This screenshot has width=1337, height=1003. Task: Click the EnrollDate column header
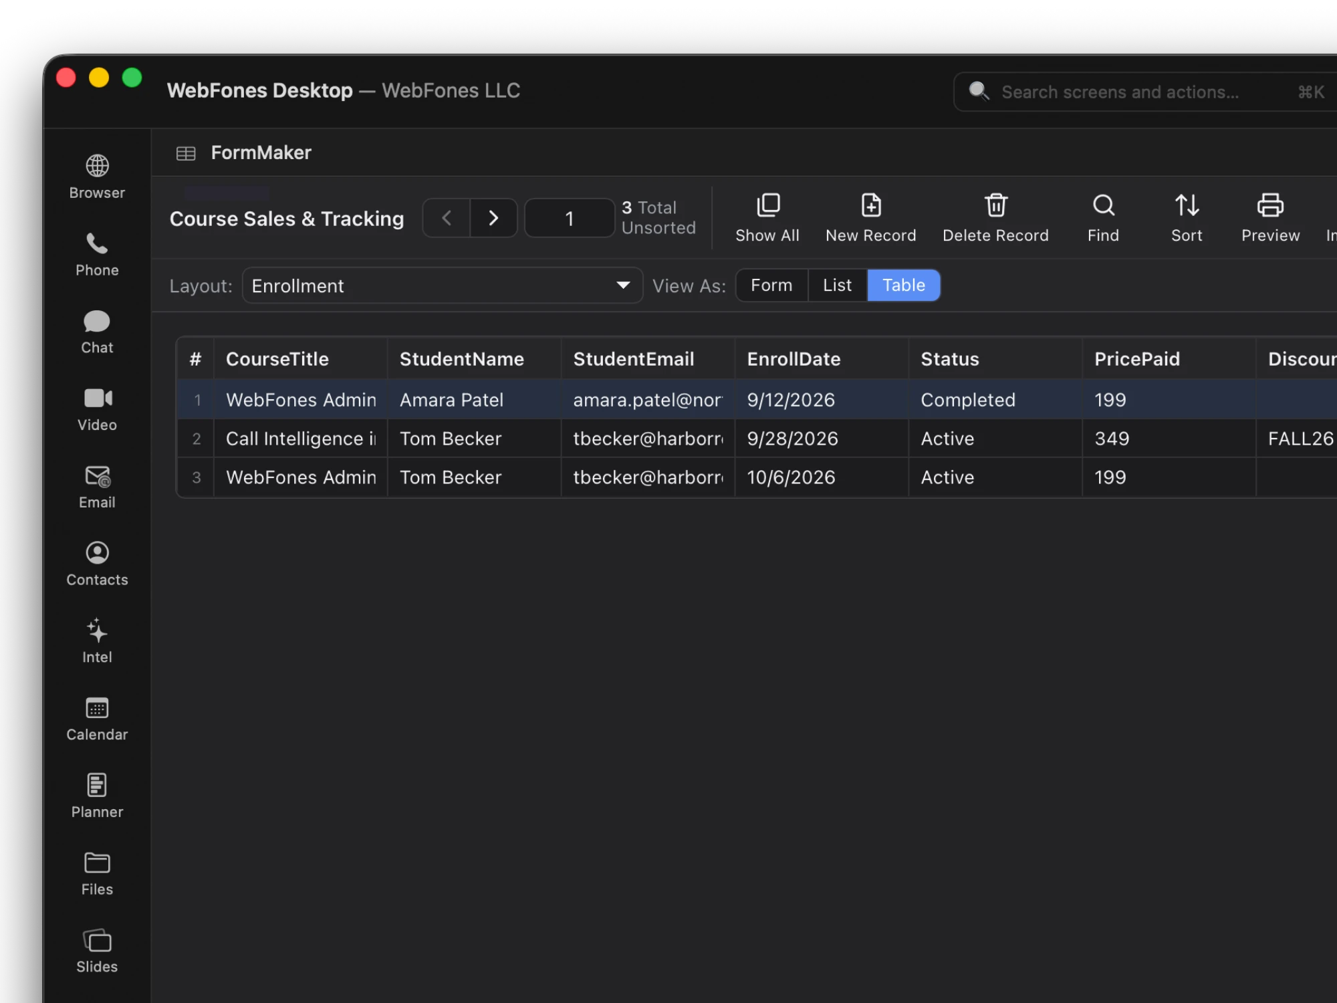[x=822, y=359]
